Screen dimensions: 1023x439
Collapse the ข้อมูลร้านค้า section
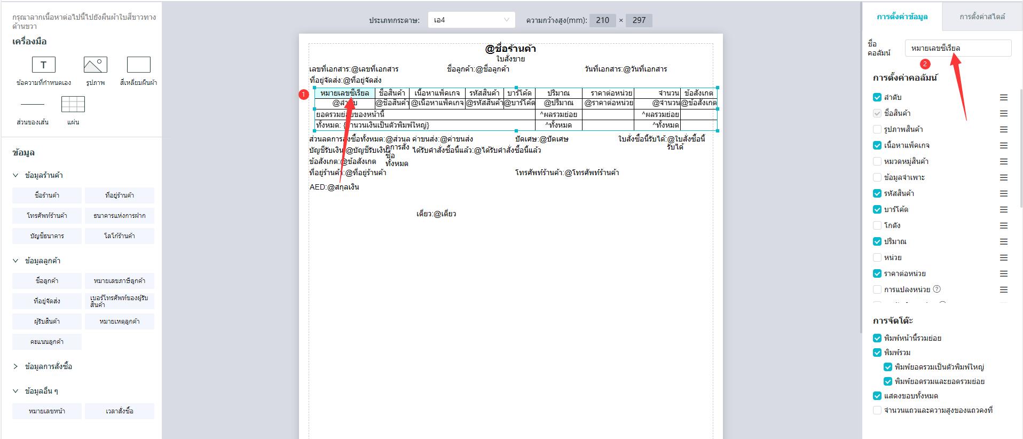click(15, 175)
